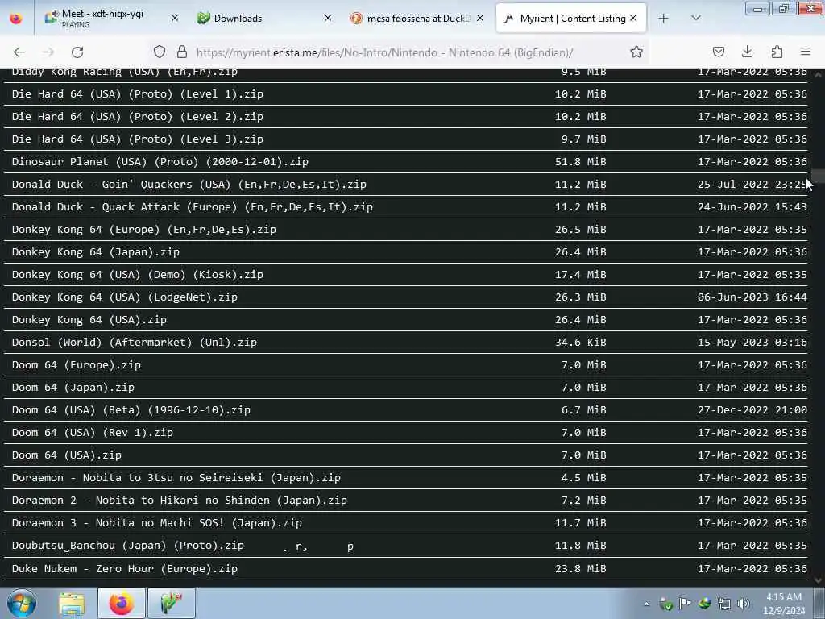Open Doraemon 3 - Nobita no Machi SOS link
This screenshot has height=619, width=825.
click(157, 524)
